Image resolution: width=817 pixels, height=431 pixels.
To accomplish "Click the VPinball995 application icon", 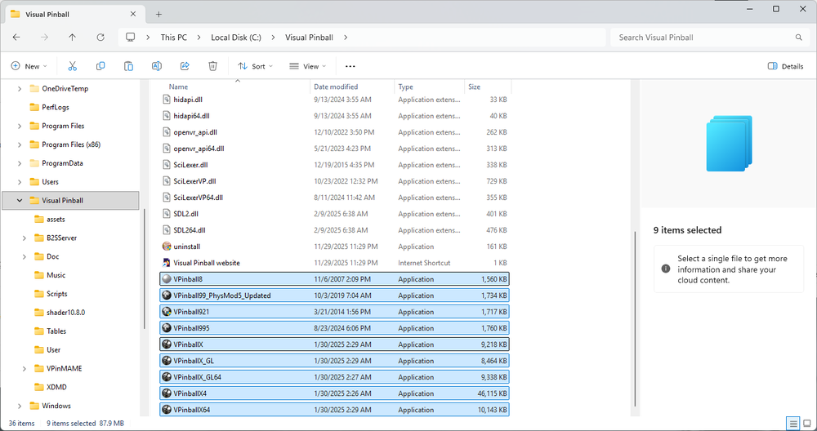I will 167,328.
